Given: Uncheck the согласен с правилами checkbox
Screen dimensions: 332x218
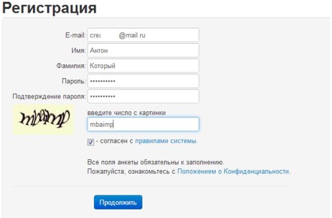Looking at the screenshot, I should click(90, 142).
